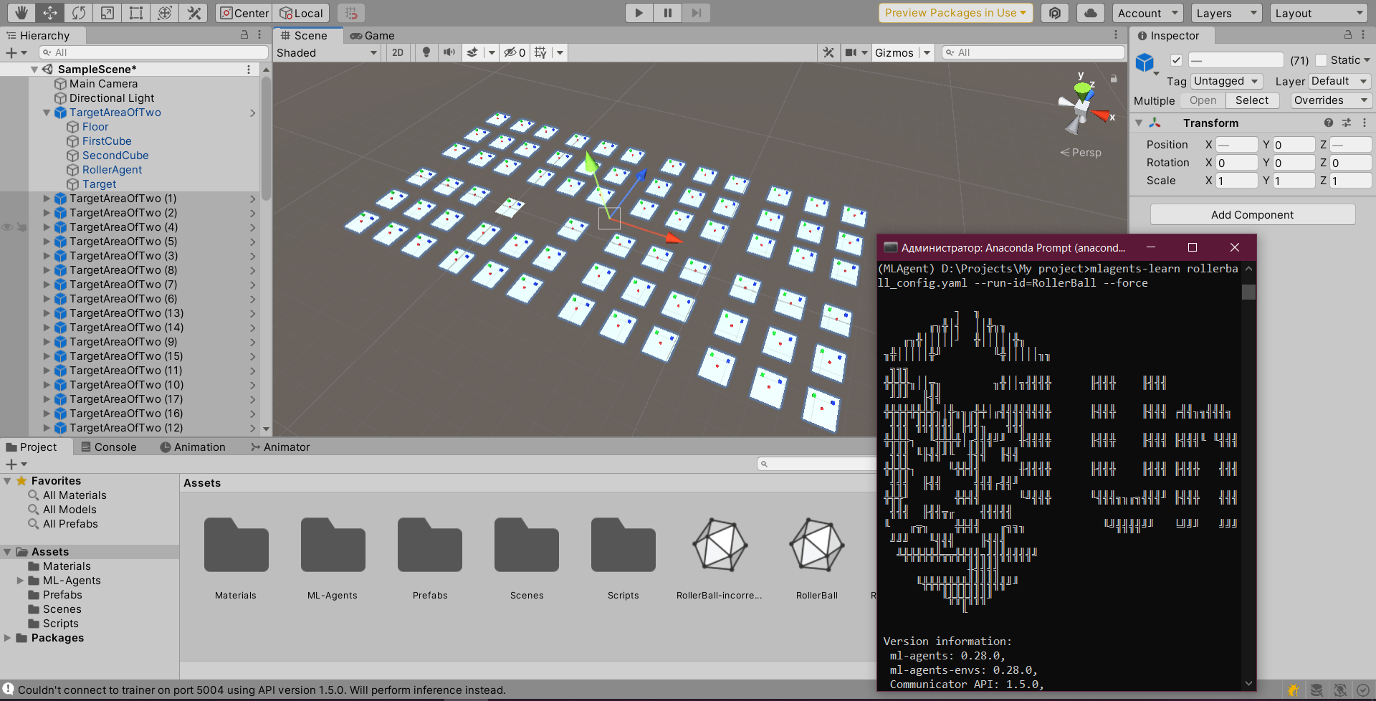1376x701 pixels.
Task: Open the cloud services button
Action: click(1091, 13)
